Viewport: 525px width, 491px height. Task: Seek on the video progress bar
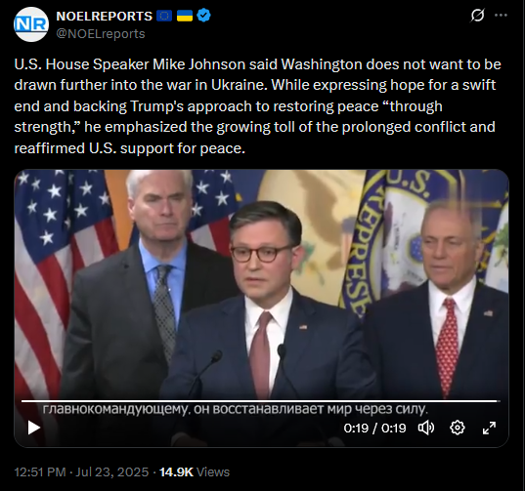[x=261, y=401]
